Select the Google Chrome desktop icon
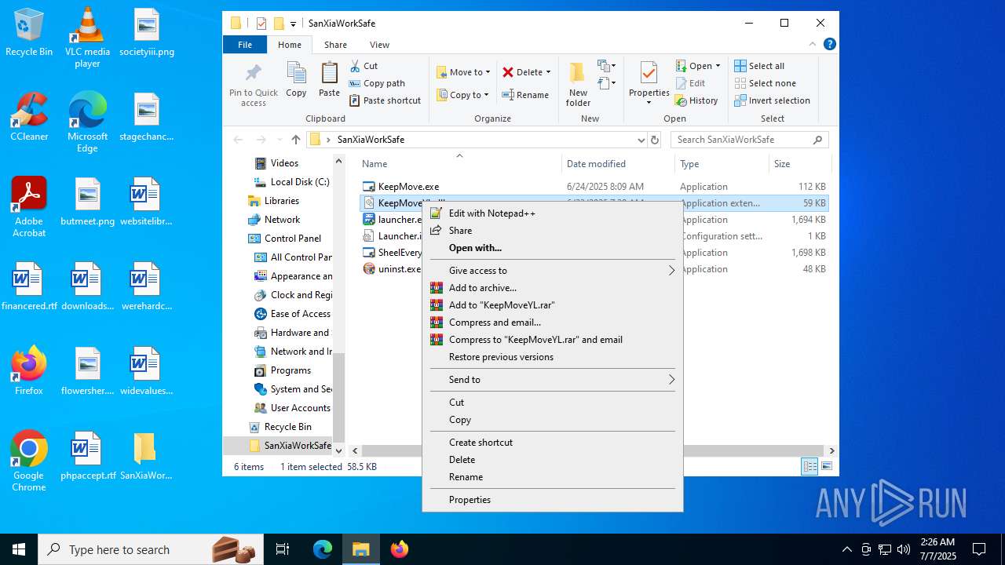 click(x=29, y=461)
